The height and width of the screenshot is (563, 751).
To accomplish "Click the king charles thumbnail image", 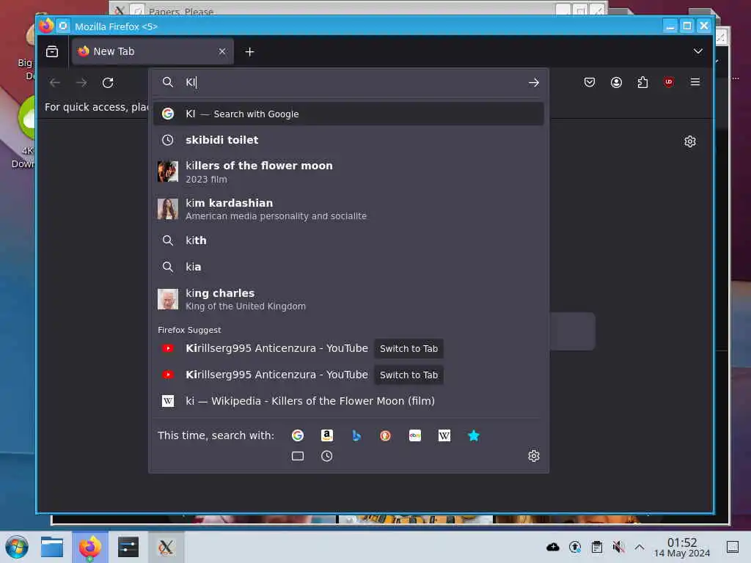I will click(x=168, y=299).
